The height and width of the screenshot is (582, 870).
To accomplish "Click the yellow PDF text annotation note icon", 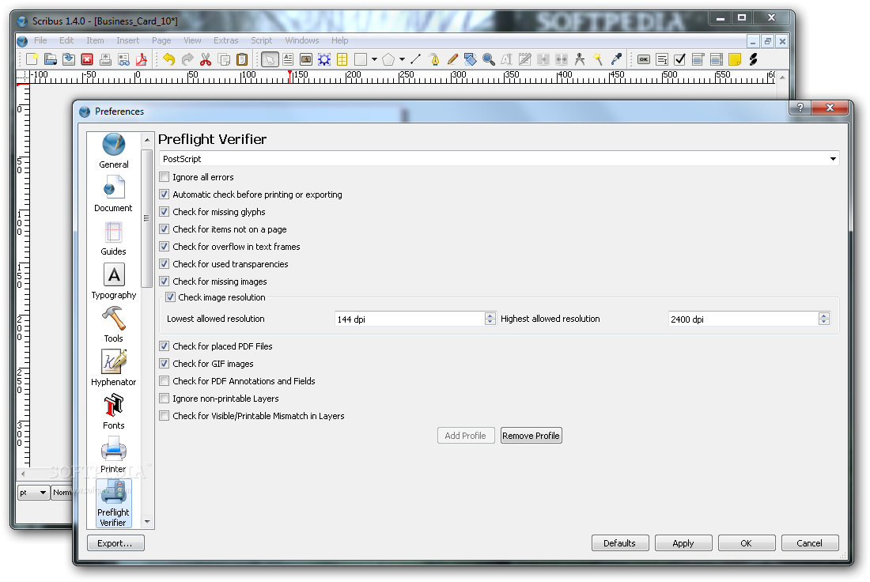I will tap(735, 59).
